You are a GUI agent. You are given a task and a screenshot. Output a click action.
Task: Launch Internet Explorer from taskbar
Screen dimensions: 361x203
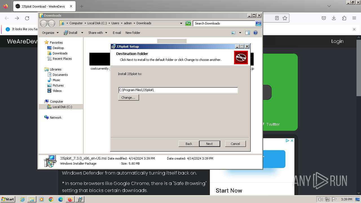point(22,199)
